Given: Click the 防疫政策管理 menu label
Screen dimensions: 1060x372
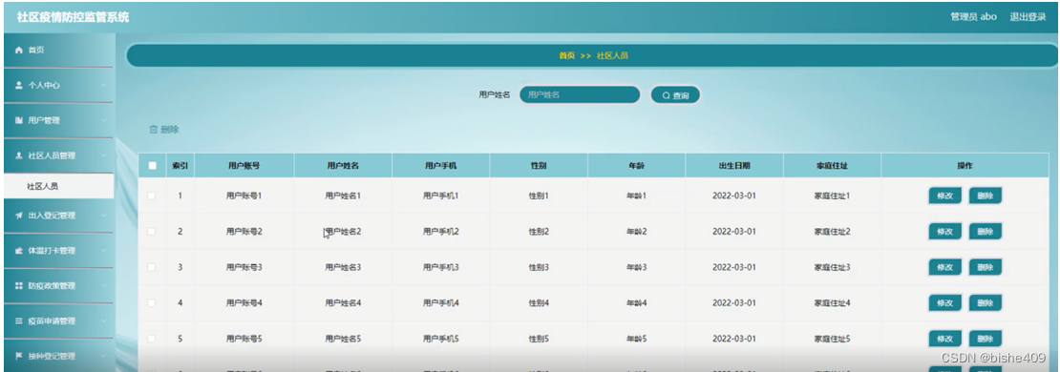Looking at the screenshot, I should (52, 285).
